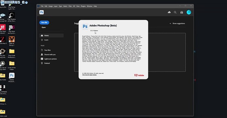Open the cloud storage icon in header
This screenshot has height=118, width=227.
point(169,12)
